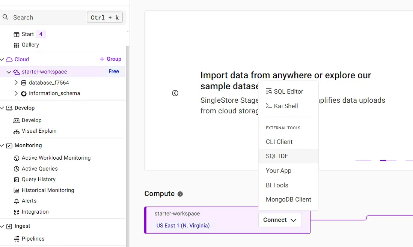The image size is (413, 247).
Task: Click the Pipelines list icon
Action: (x=16, y=239)
